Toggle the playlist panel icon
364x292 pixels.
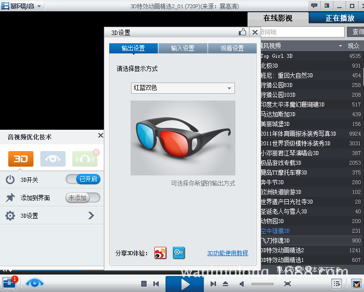click(x=337, y=284)
